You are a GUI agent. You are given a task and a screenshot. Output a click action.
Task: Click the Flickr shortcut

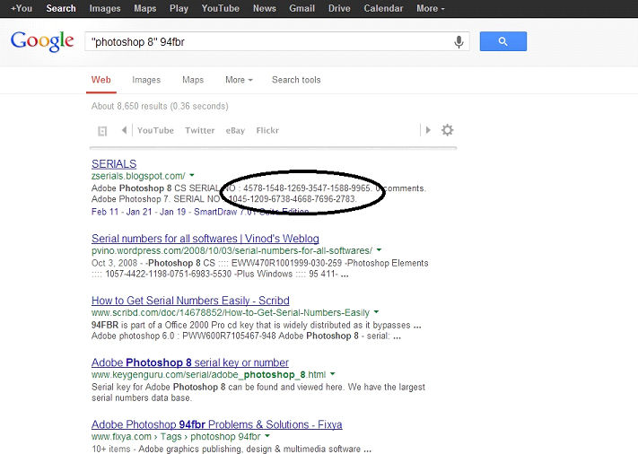(267, 130)
